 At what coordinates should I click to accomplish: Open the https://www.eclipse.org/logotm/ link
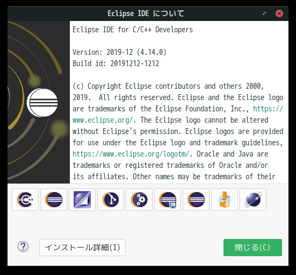tap(133, 154)
